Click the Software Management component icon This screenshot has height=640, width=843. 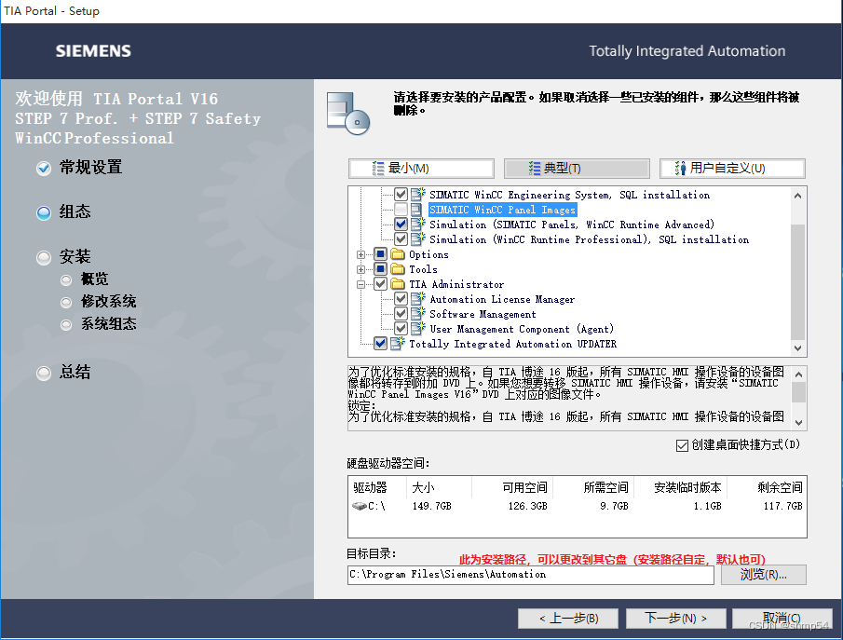(x=417, y=314)
